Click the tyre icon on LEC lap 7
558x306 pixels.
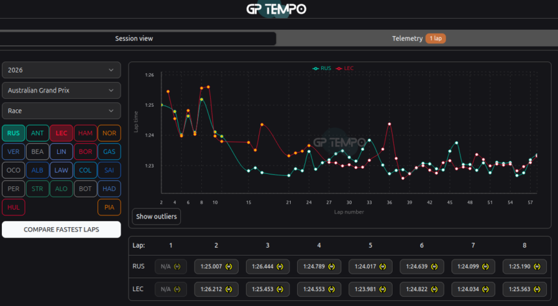pyautogui.click(x=486, y=289)
